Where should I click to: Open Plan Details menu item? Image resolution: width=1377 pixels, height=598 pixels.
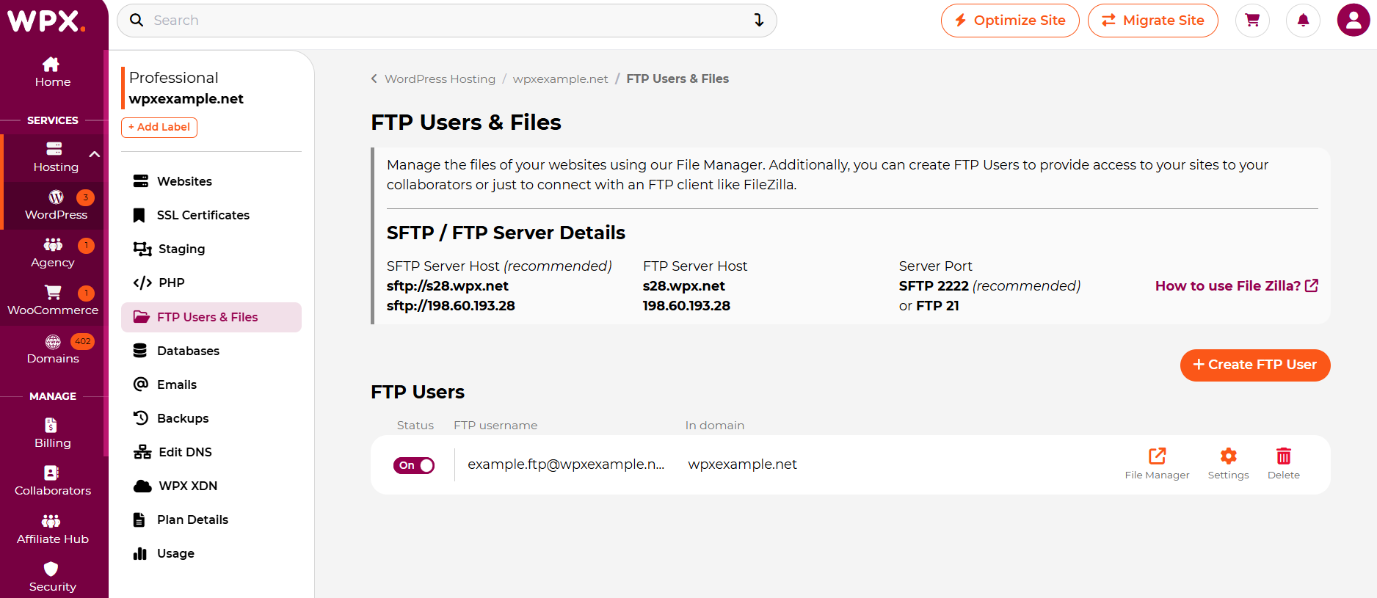point(211,519)
